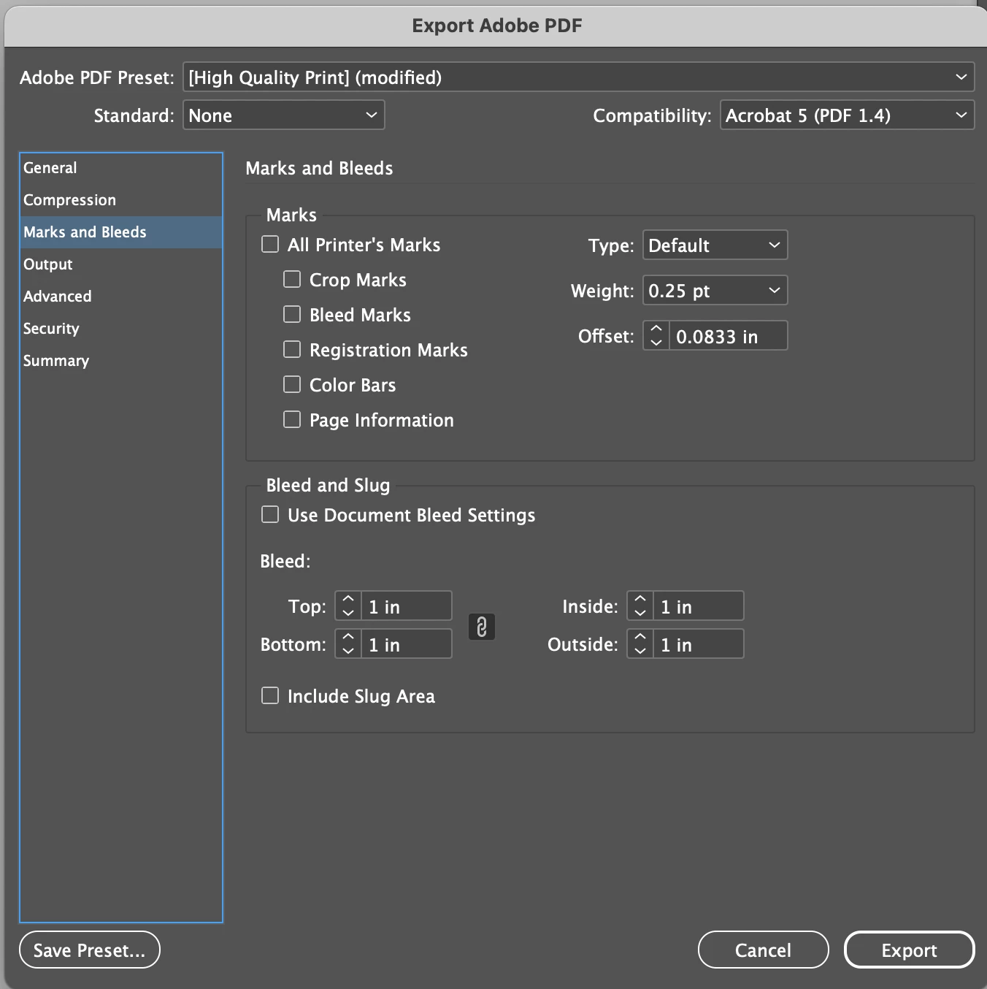Increase Outside bleed with up arrow
This screenshot has width=987, height=989.
point(640,637)
